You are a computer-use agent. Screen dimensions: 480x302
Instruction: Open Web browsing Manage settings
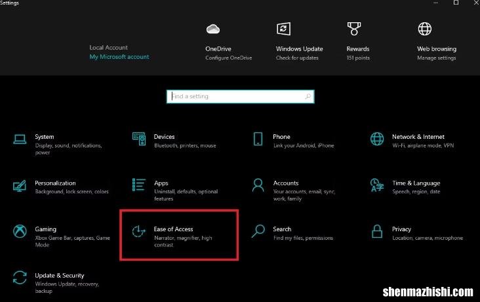(437, 58)
